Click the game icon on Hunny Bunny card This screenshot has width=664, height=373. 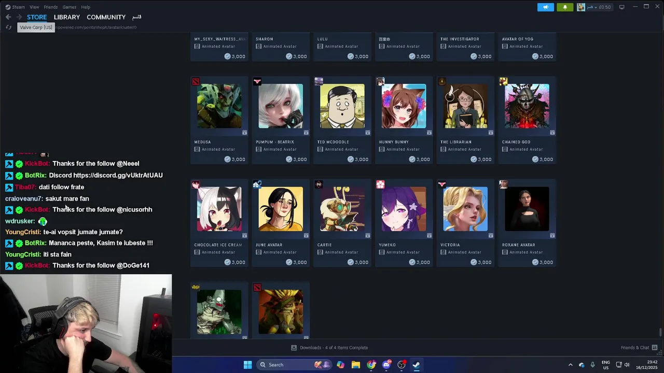[x=380, y=81]
